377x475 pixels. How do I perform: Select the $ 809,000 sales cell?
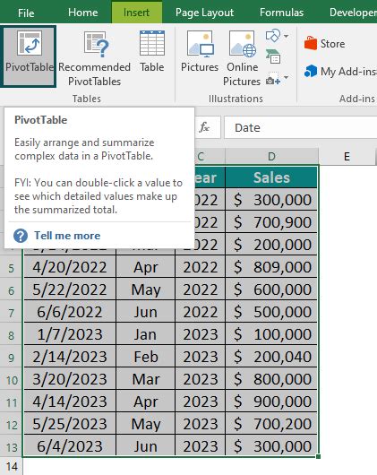[x=271, y=267]
